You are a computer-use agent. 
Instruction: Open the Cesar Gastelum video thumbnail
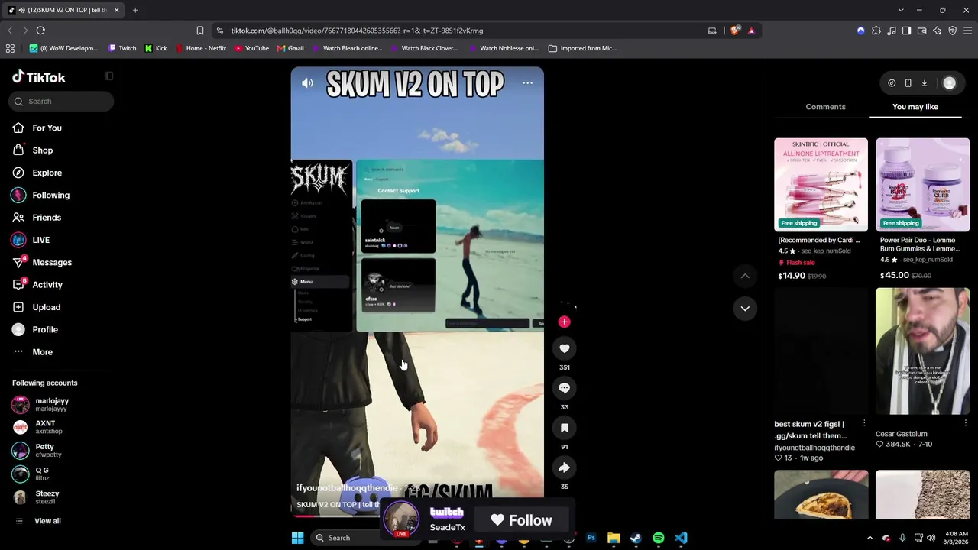pos(922,351)
